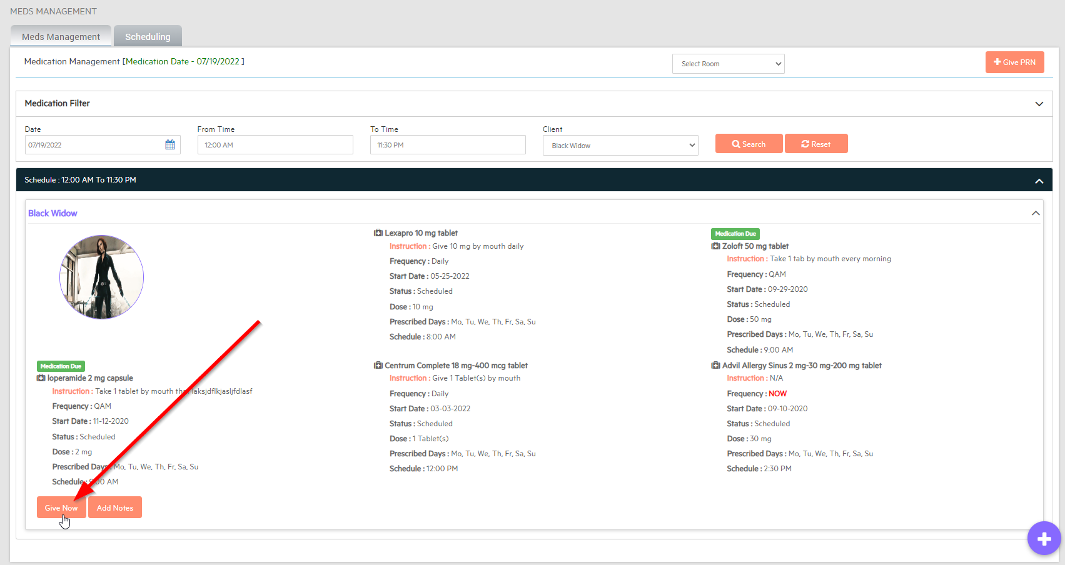The width and height of the screenshot is (1065, 565).
Task: Click the Give PRN button
Action: [x=1014, y=62]
